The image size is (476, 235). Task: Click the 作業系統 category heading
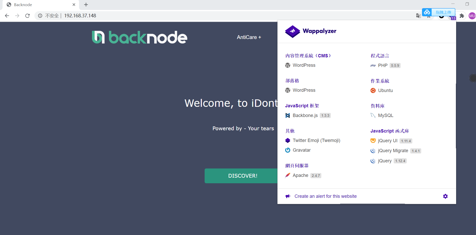[x=380, y=81]
